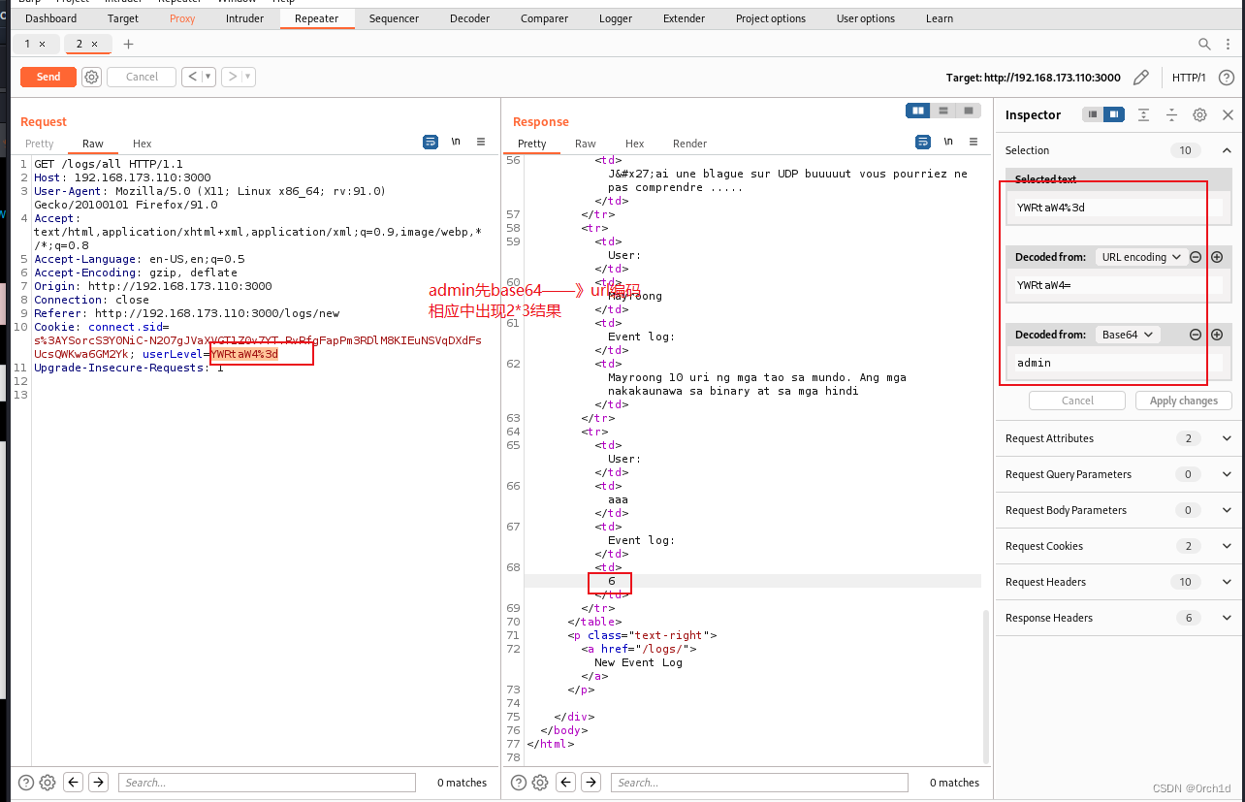This screenshot has height=802, width=1245.
Task: Edit target with the pencil icon
Action: 1141,78
